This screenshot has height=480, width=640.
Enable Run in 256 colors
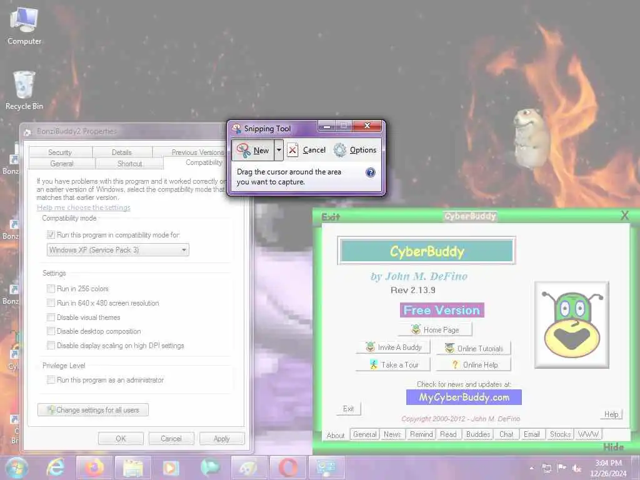coord(51,289)
